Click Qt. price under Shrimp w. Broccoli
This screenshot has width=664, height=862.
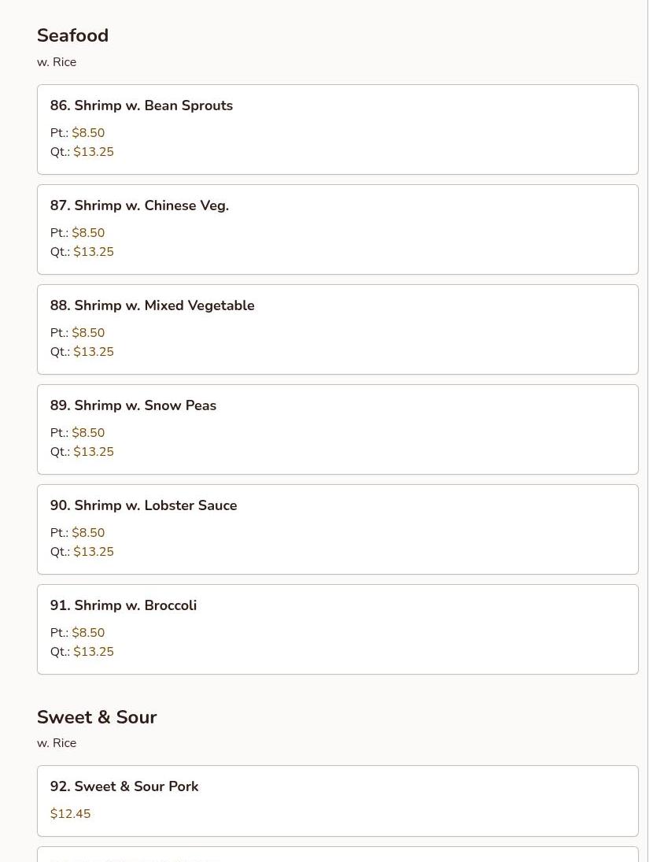pyautogui.click(x=82, y=652)
